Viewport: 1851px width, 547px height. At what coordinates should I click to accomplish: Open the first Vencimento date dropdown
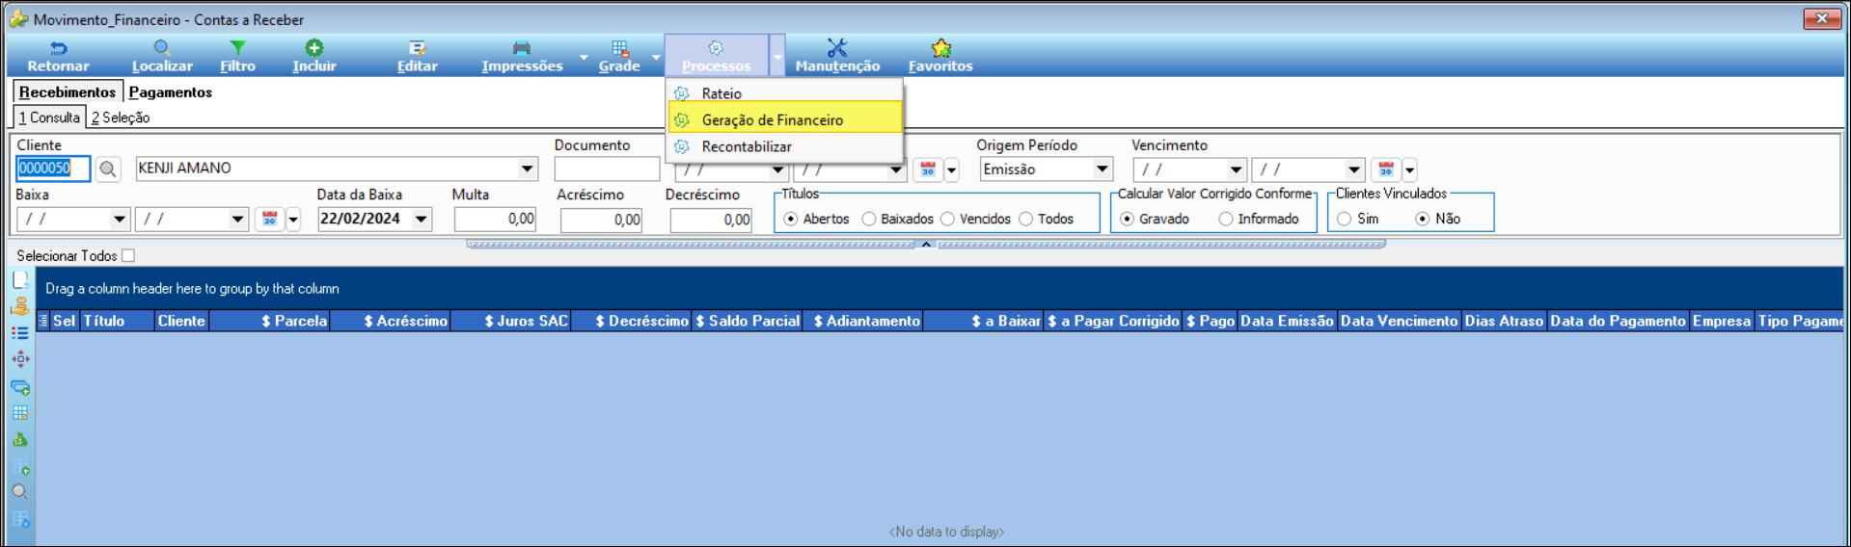coord(1236,169)
